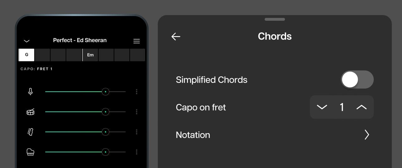The width and height of the screenshot is (402, 168).
Task: Increase the capo fret number
Action: tap(361, 107)
